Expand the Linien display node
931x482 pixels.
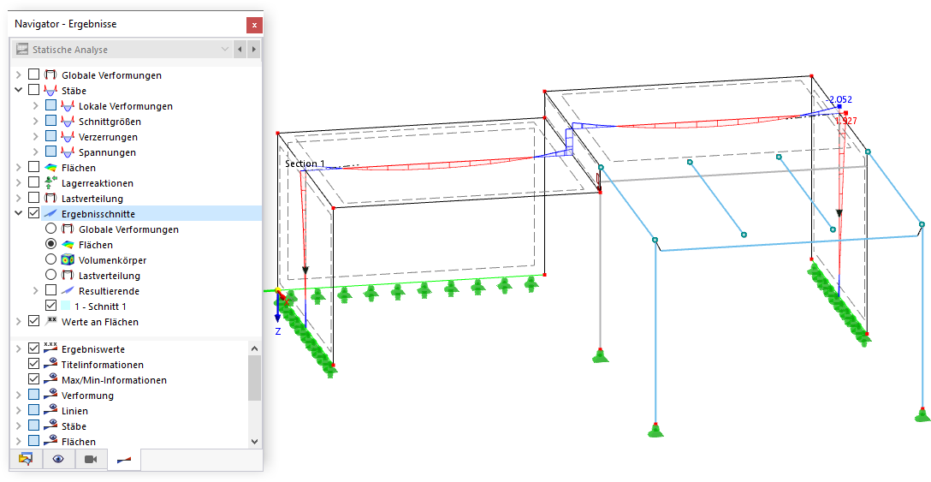pos(19,411)
